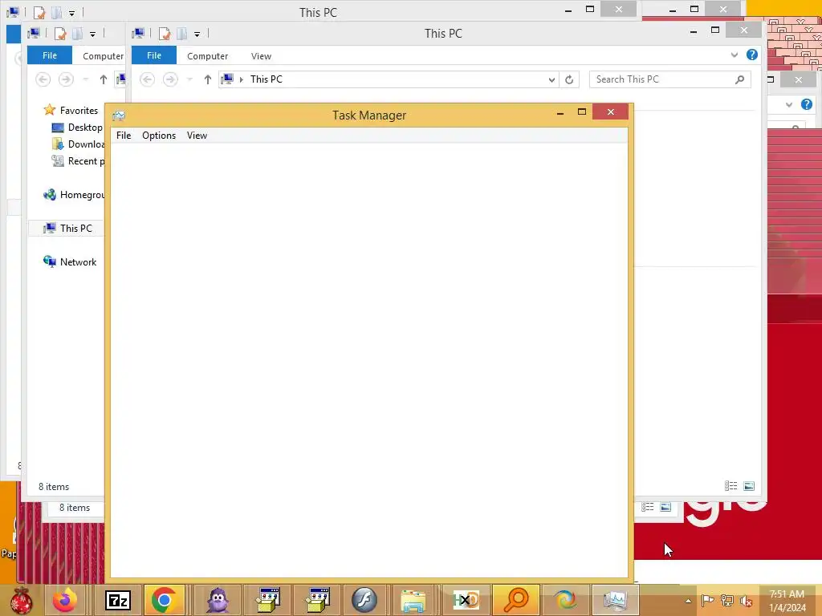The image size is (822, 616).
Task: Open the clock showing 7:51 AM
Action: [787, 601]
